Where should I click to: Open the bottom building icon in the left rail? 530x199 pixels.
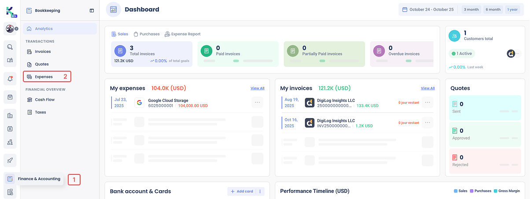(10, 192)
